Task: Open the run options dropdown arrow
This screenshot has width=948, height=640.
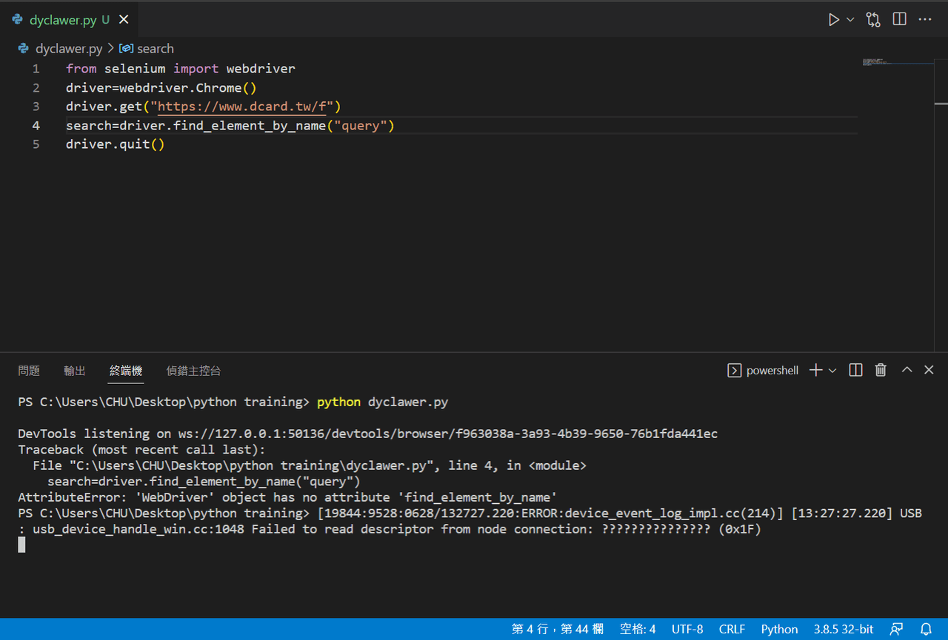Action: click(x=849, y=19)
